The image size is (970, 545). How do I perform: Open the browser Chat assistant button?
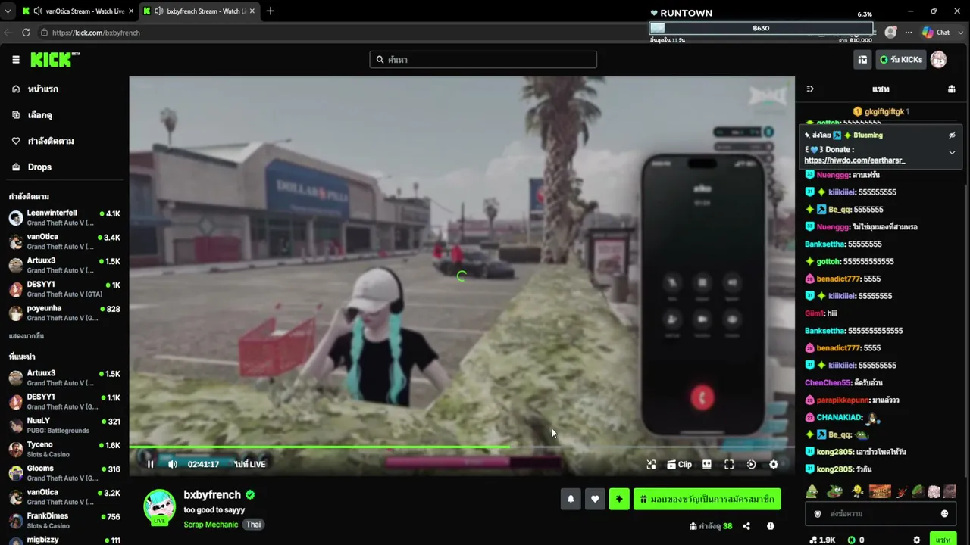tap(937, 33)
